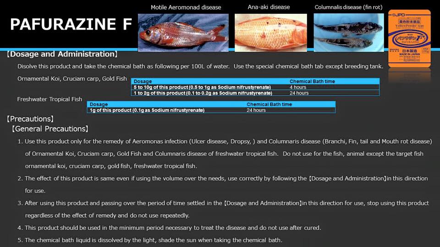Click the '1g of this product' cell
This screenshot has height=247, width=440.
pyautogui.click(x=147, y=110)
